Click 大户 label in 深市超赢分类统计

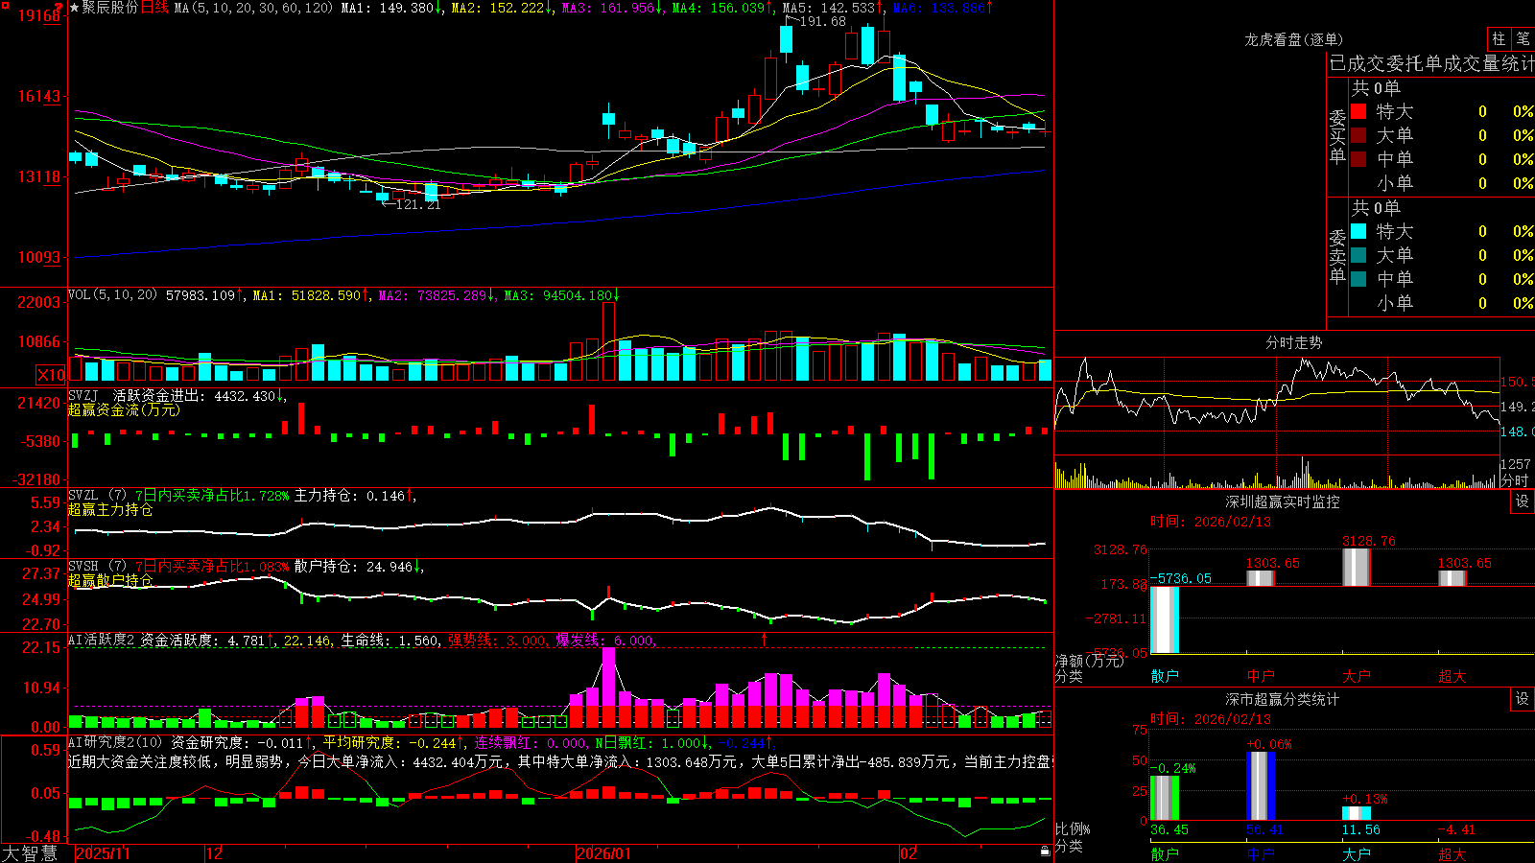click(x=1357, y=853)
